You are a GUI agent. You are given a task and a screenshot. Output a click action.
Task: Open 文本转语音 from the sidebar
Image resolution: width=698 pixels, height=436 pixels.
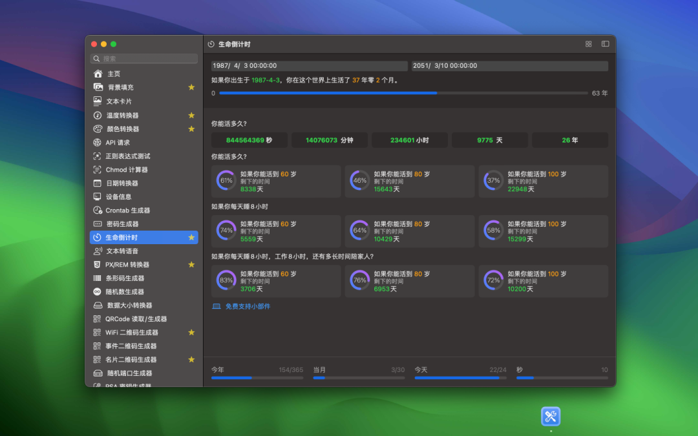(122, 251)
